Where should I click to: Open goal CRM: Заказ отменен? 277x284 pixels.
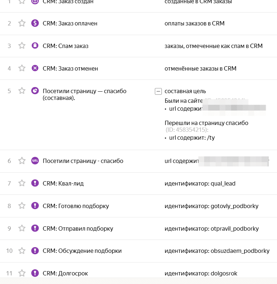[x=70, y=68]
